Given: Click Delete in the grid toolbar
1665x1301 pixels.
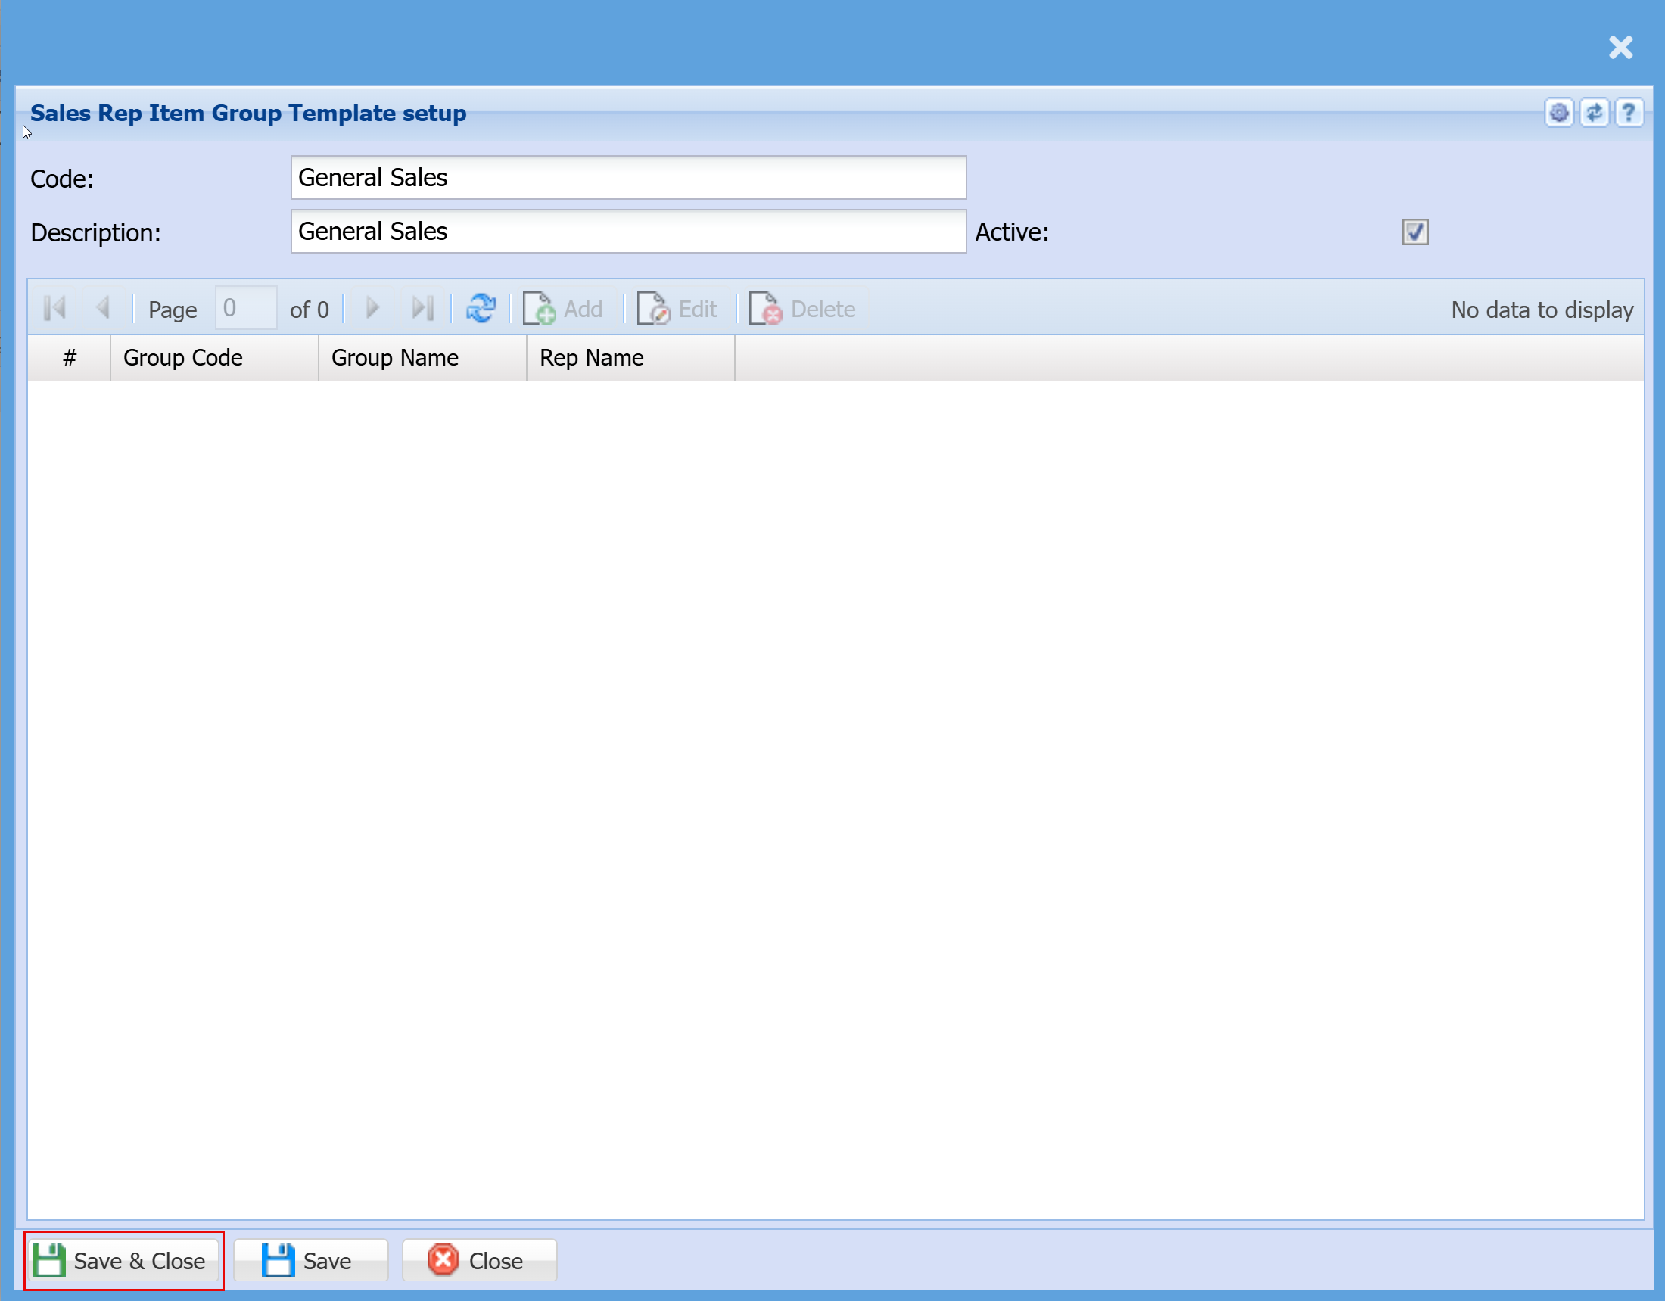Looking at the screenshot, I should coord(803,309).
